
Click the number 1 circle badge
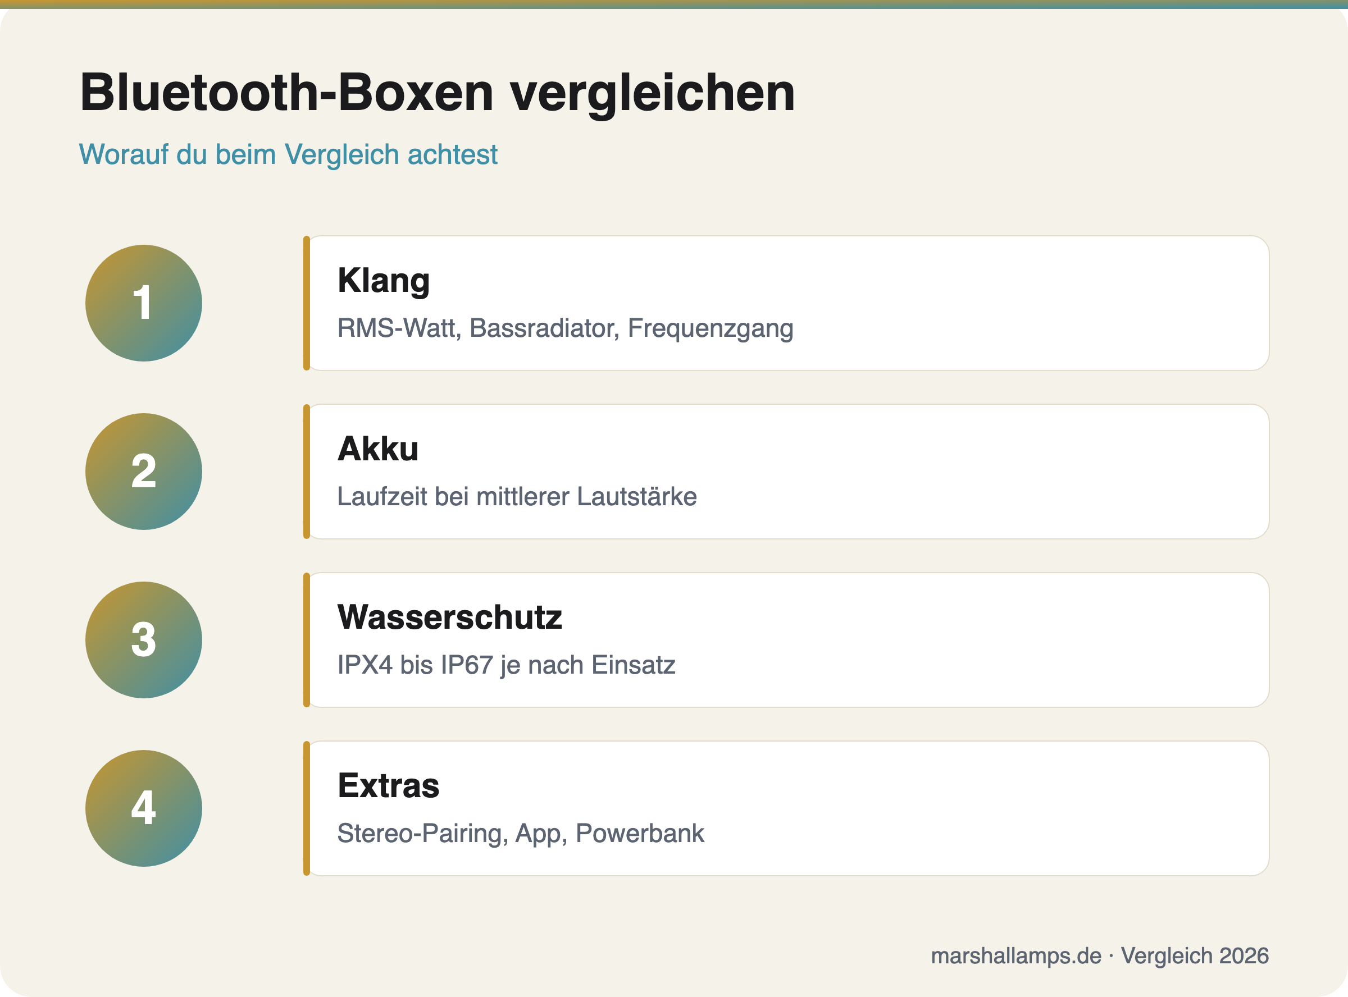[144, 303]
